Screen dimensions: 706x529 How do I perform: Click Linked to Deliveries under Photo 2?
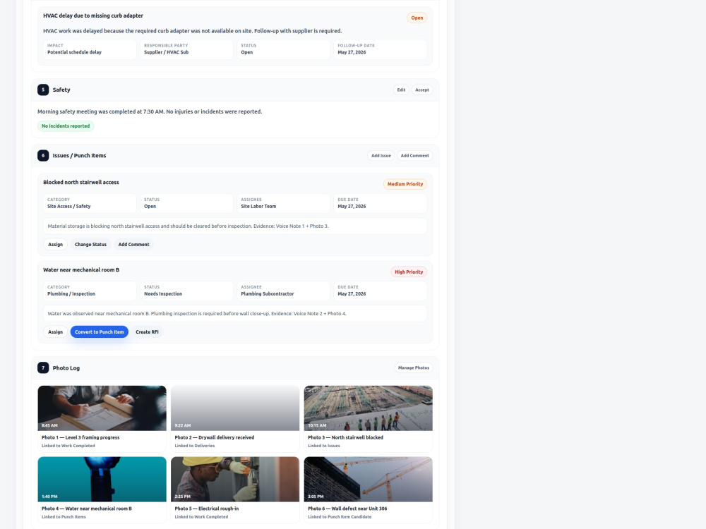[x=195, y=446]
